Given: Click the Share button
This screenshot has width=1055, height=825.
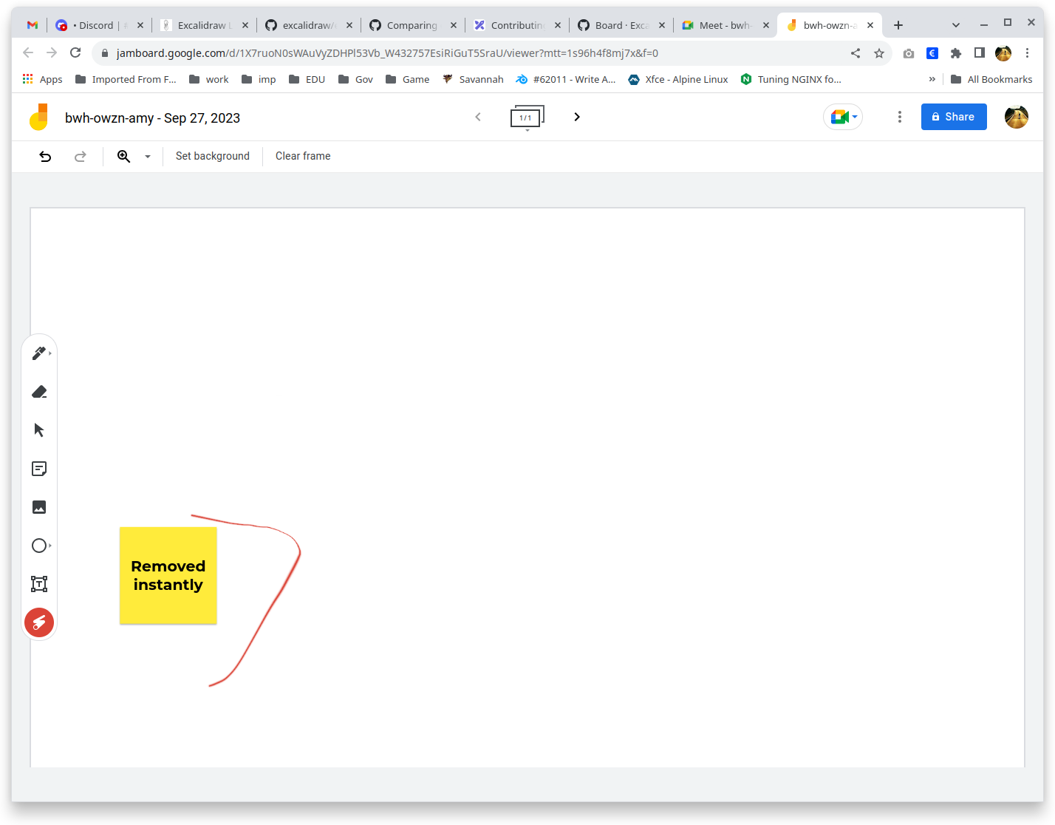Looking at the screenshot, I should (x=953, y=117).
